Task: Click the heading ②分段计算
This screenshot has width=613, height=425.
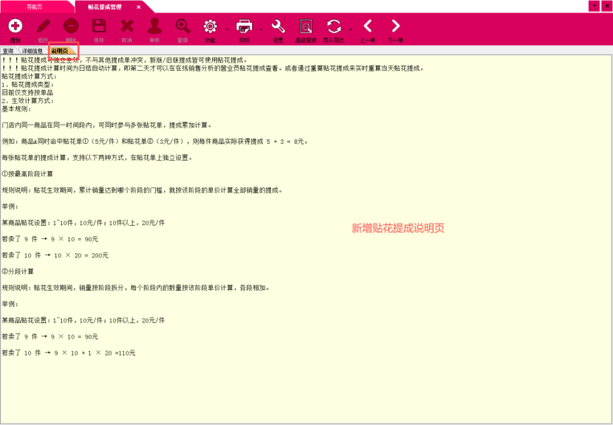Action: (18, 272)
